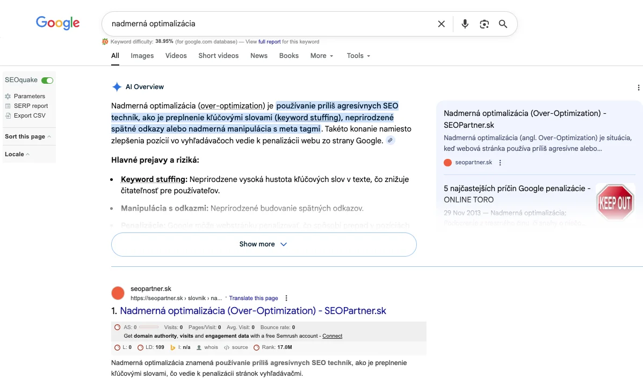Clear the search box with X icon

(441, 24)
